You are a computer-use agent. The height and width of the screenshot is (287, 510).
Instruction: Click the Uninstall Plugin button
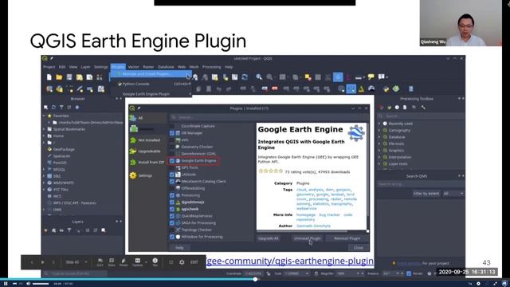(308, 238)
